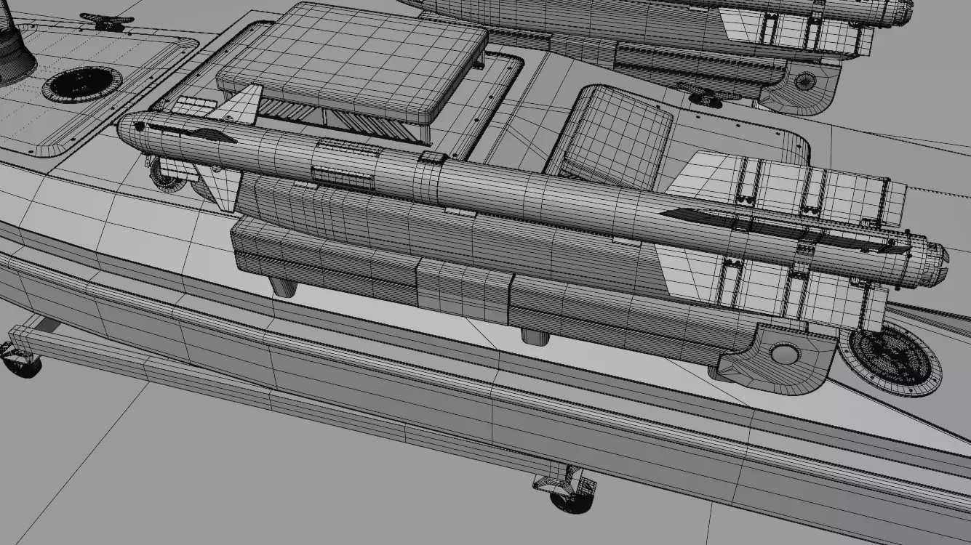
Task: Pick the rounded nose of the central torpedo
Action: click(131, 131)
